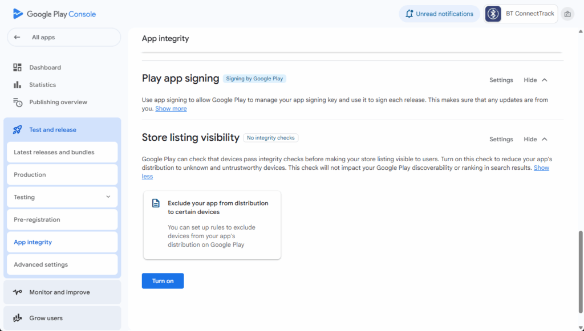Click the Exclude your app from distribution card
This screenshot has width=584, height=331.
(212, 225)
